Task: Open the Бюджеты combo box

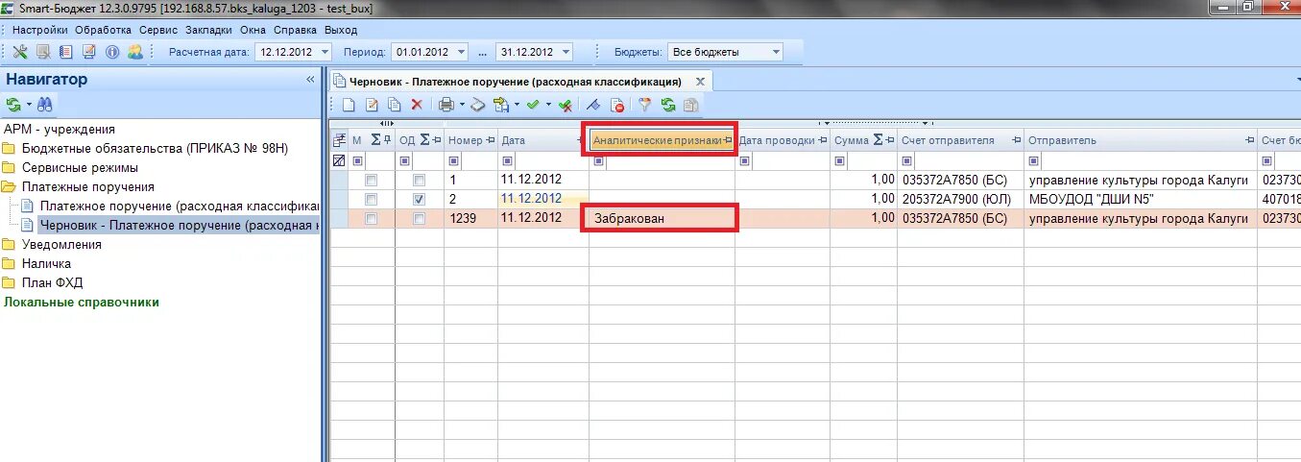Action: (726, 52)
